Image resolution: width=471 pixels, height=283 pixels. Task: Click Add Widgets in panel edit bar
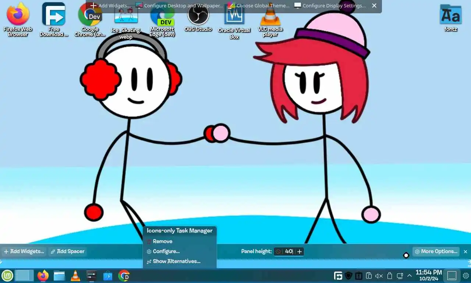(x=24, y=251)
